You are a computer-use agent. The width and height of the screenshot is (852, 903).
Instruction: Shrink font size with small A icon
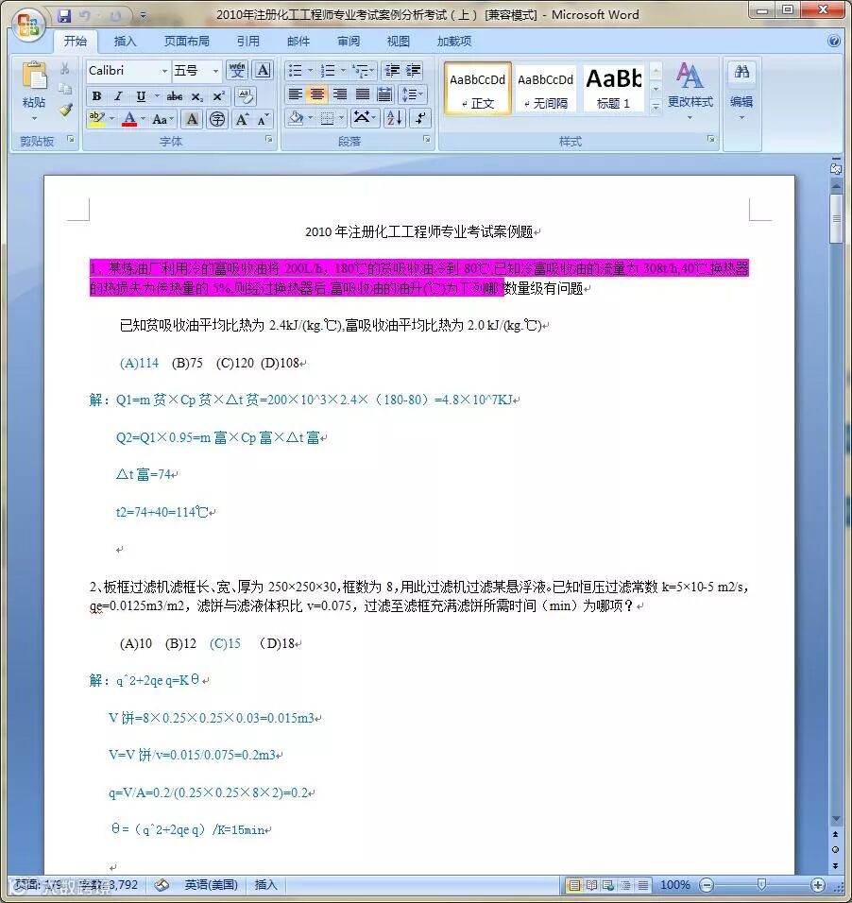pyautogui.click(x=262, y=119)
